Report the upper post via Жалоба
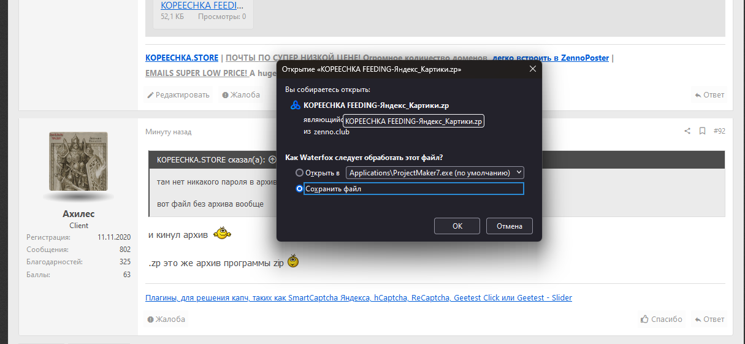745x344 pixels. [241, 95]
